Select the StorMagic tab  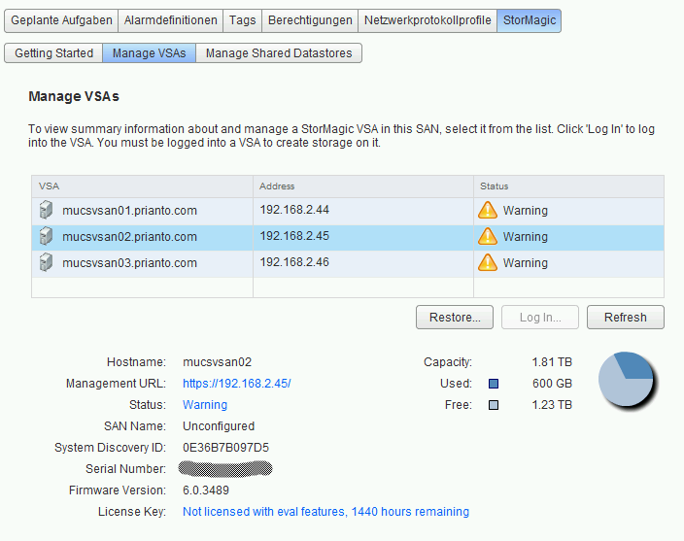click(x=530, y=20)
